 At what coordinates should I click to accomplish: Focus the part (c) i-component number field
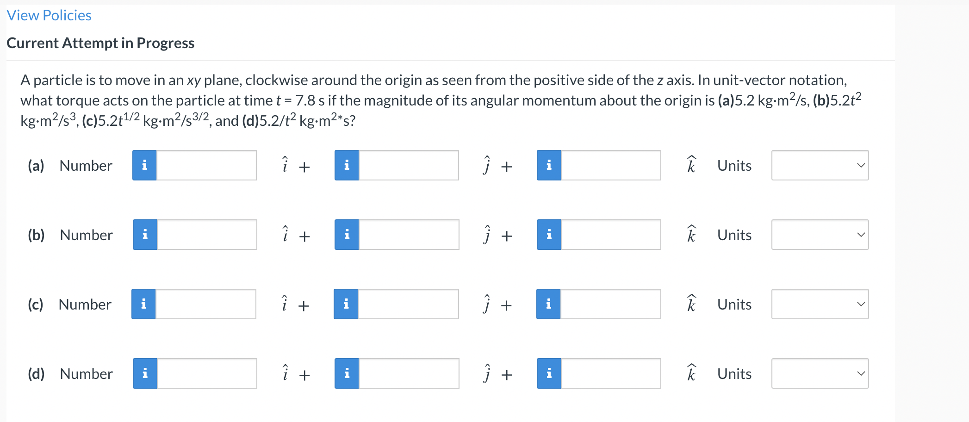(x=206, y=304)
